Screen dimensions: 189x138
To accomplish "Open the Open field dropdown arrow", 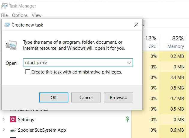I will [x=130, y=63].
